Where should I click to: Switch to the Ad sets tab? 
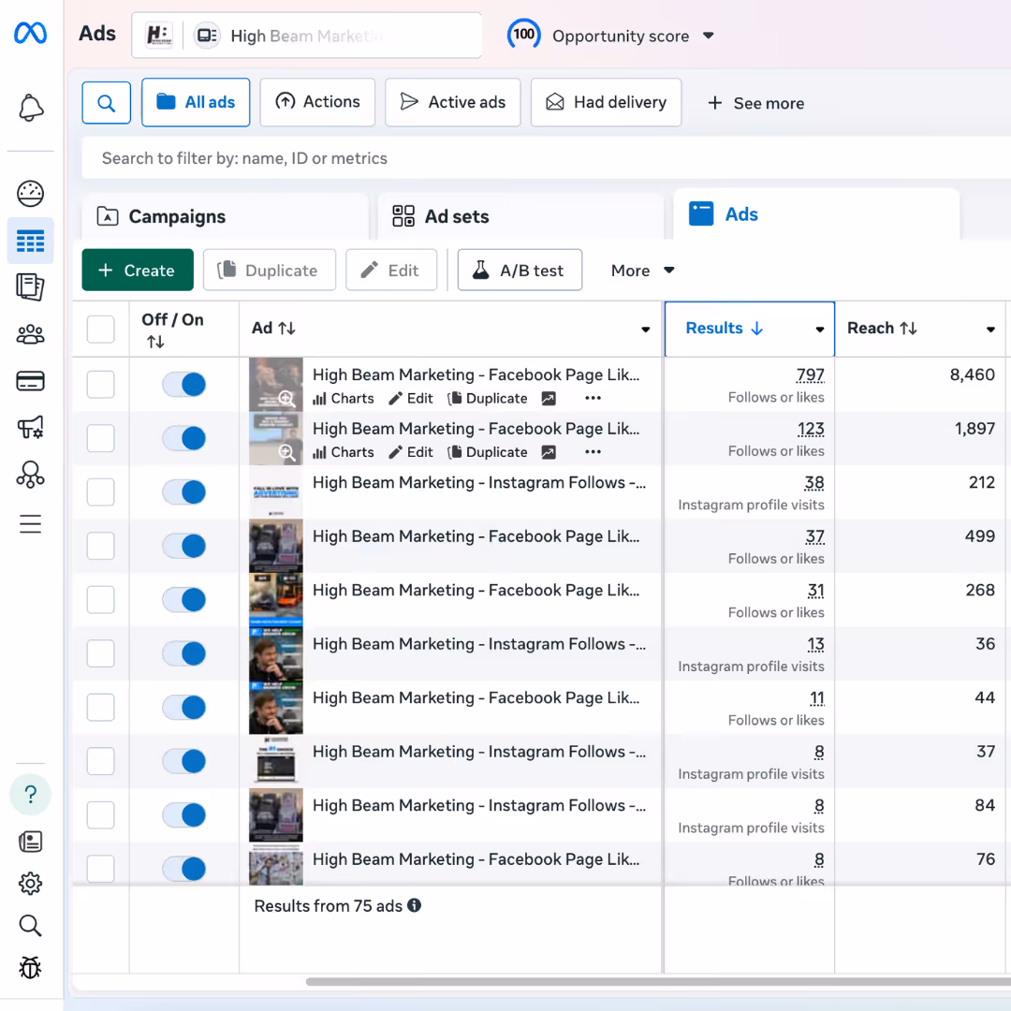pos(520,216)
